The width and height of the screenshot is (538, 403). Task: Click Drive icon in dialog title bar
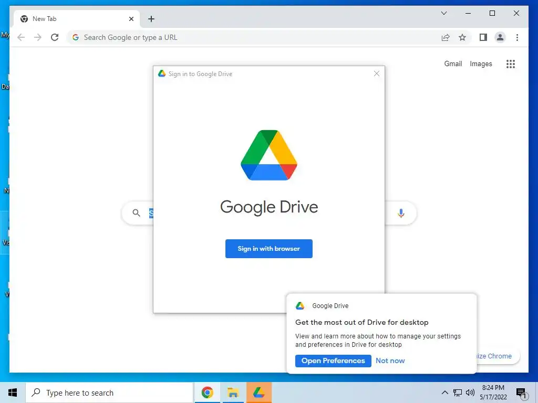162,73
